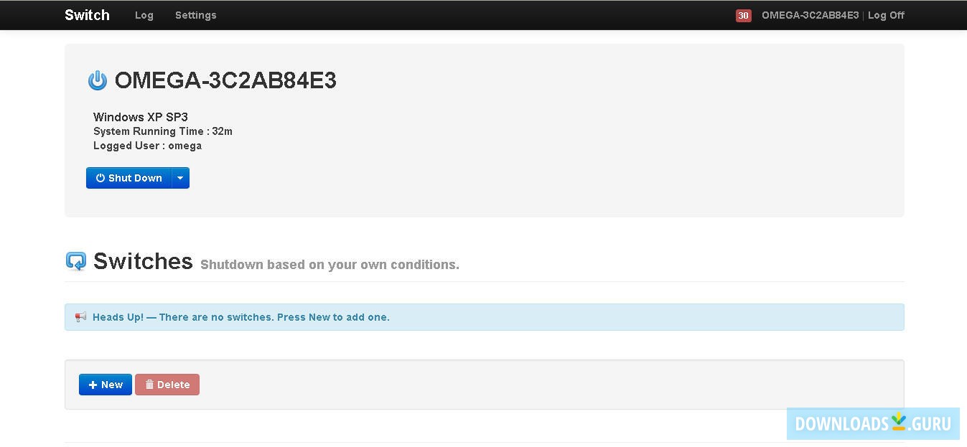Click the Downloads.guru watermark logo
Screen dimensions: 967x447
(873, 423)
